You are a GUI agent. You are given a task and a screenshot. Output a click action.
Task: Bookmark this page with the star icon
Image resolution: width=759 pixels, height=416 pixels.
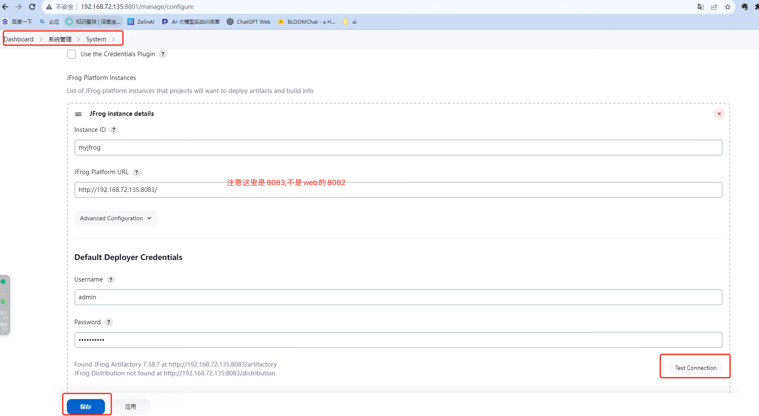tap(727, 7)
